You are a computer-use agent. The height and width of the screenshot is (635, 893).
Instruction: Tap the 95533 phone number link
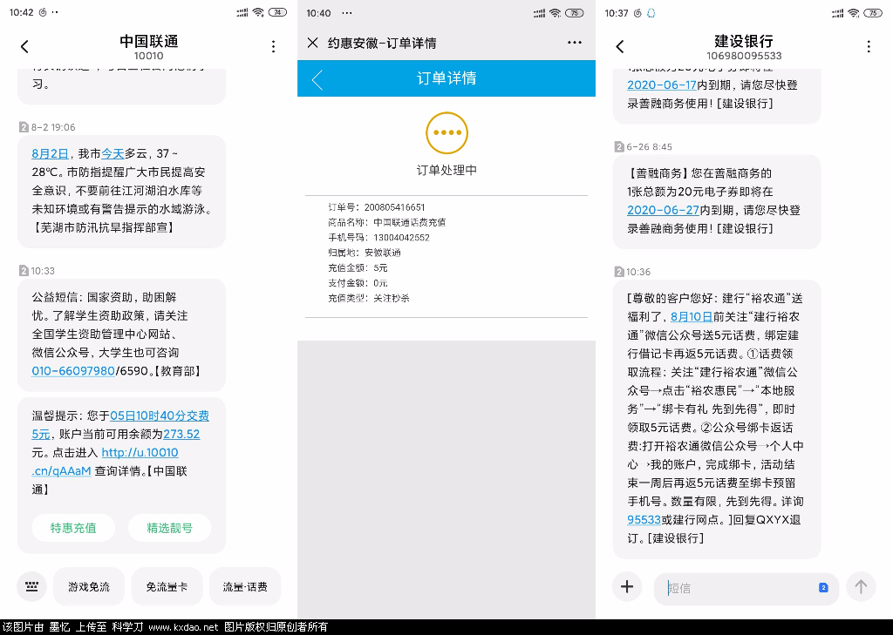pyautogui.click(x=644, y=519)
